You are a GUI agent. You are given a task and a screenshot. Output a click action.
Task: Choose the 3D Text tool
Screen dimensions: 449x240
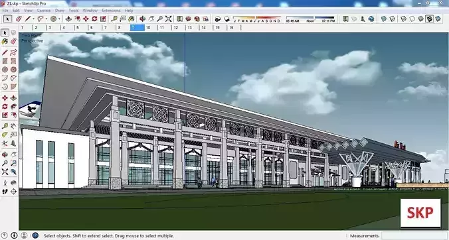click(x=13, y=143)
